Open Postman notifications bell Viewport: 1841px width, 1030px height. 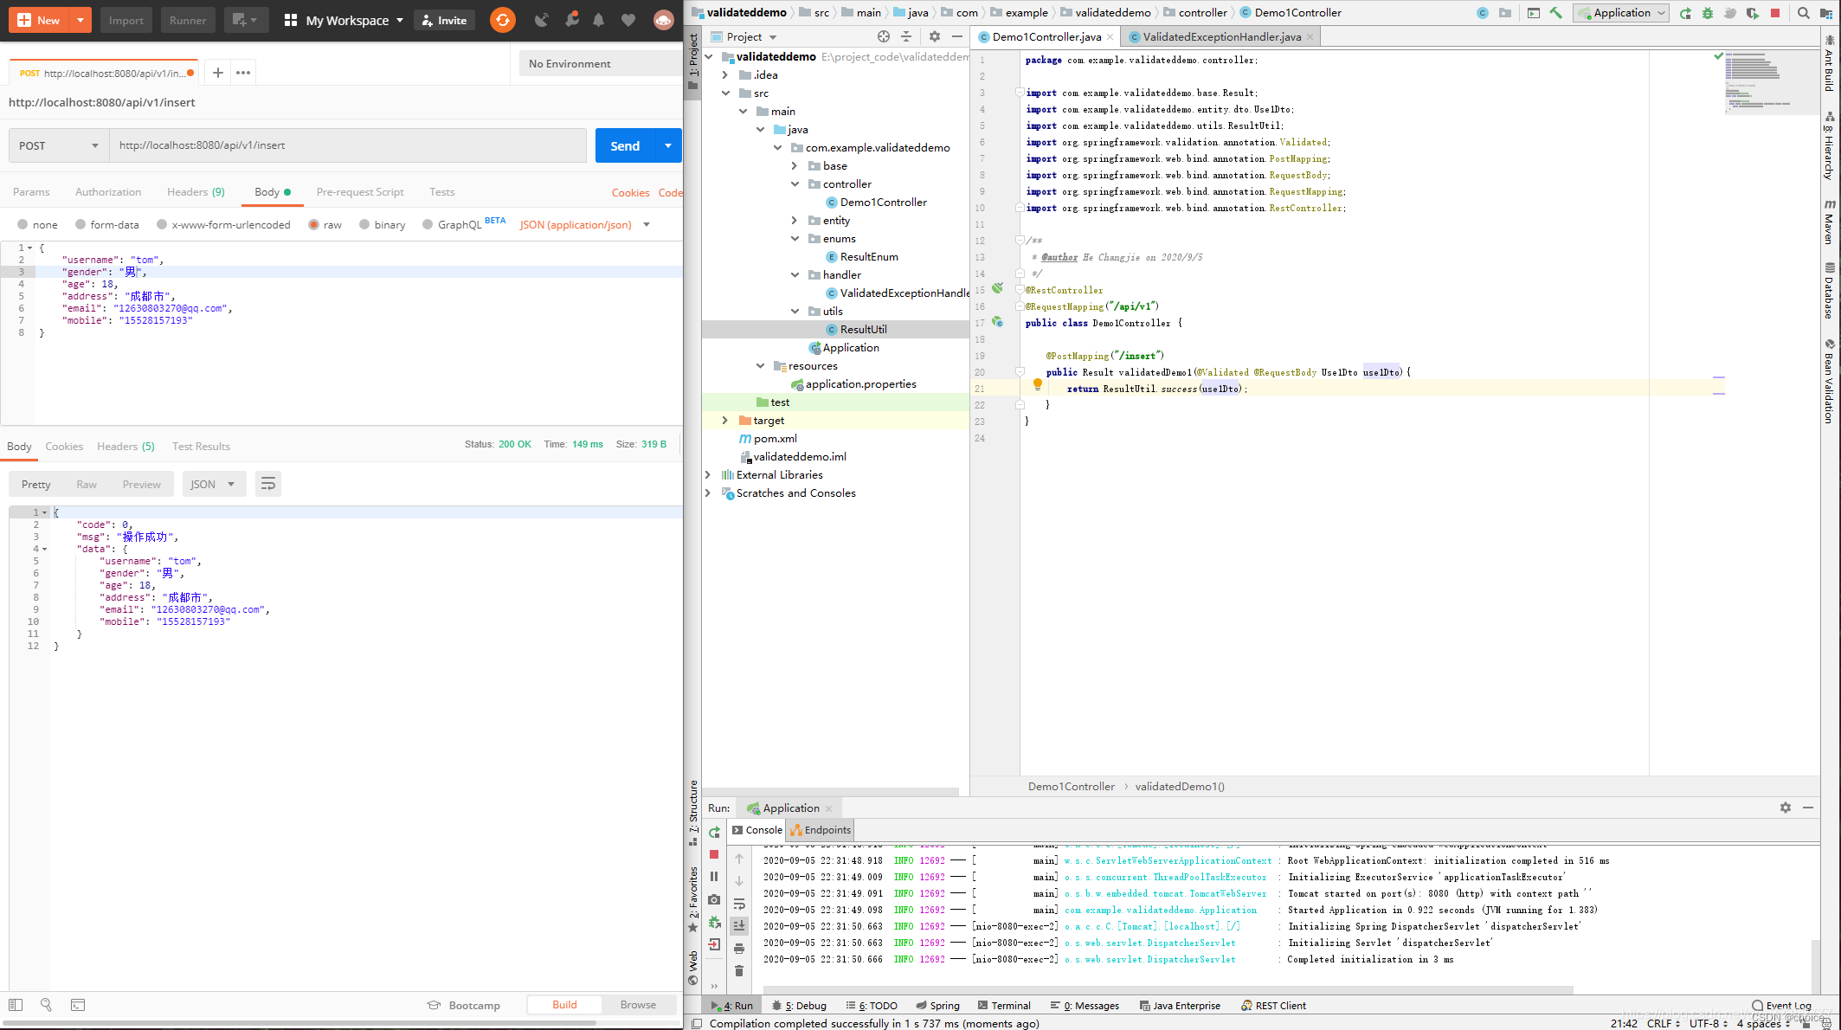point(598,20)
